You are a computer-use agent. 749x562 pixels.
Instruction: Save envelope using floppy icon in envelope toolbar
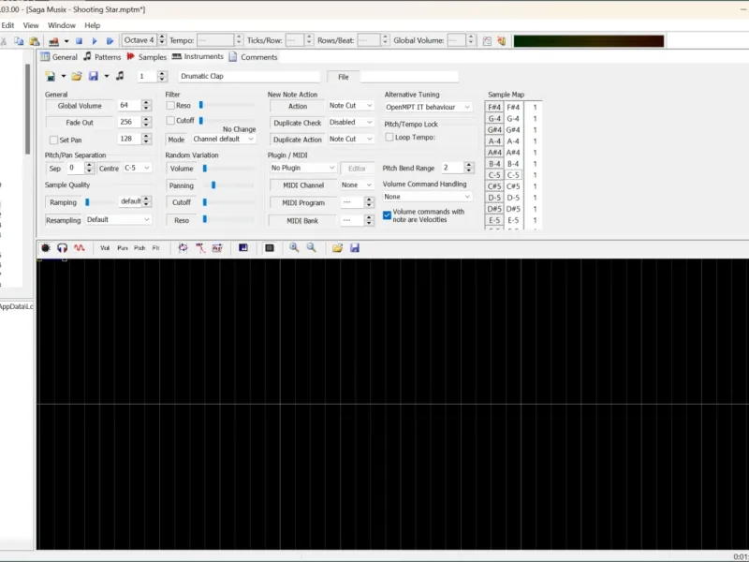[x=355, y=247]
